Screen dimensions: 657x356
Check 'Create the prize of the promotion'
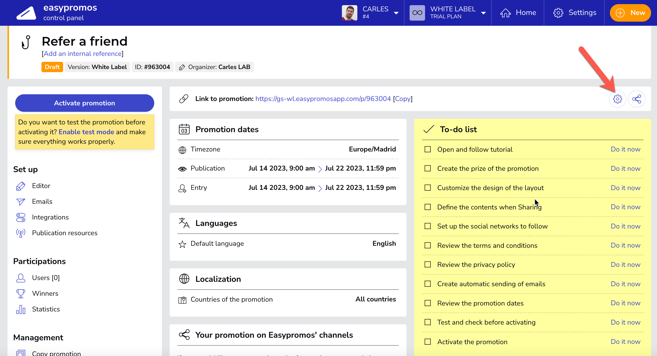pos(428,168)
